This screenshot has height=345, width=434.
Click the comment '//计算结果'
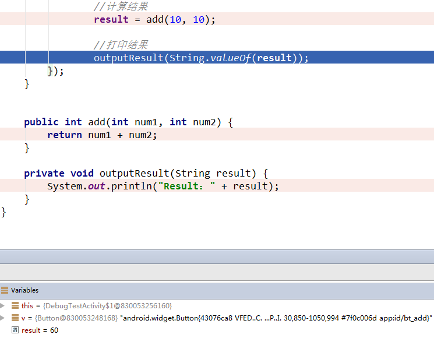click(121, 6)
